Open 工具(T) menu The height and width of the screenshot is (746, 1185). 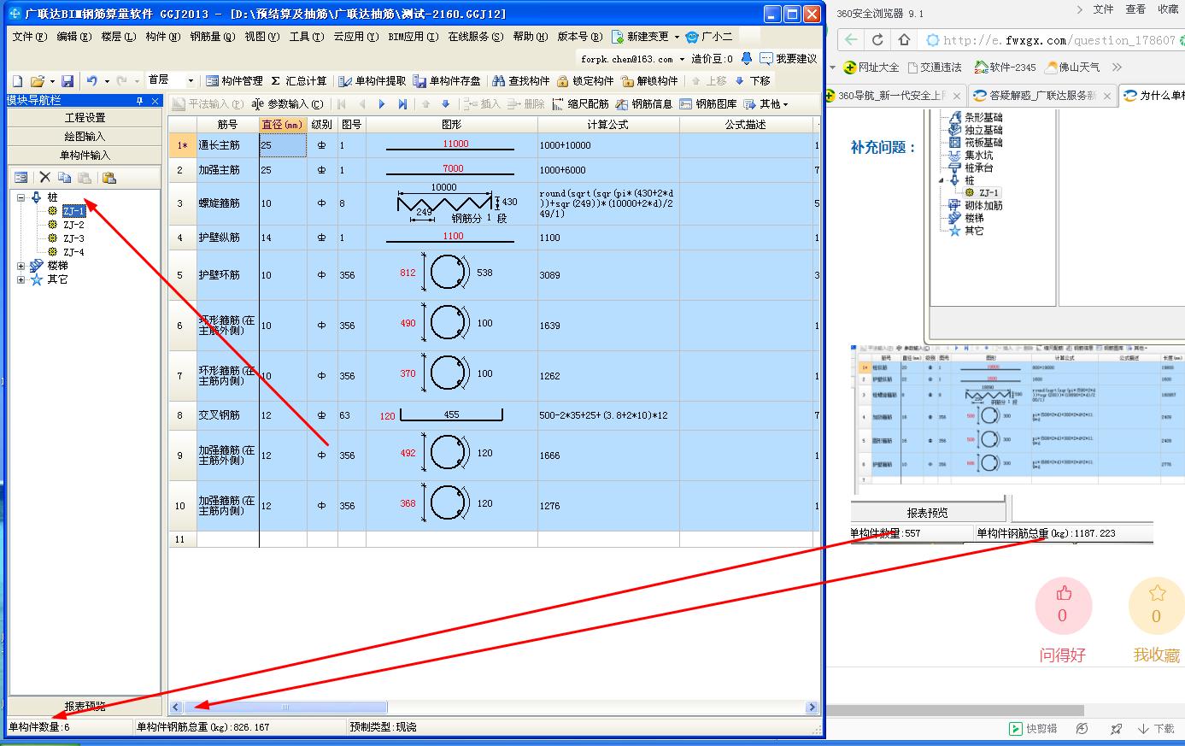point(306,37)
